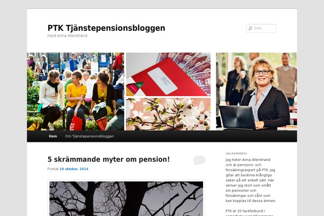Open comments via the speech bubble icon
Screen dimensions: 324x216
click(x=199, y=160)
